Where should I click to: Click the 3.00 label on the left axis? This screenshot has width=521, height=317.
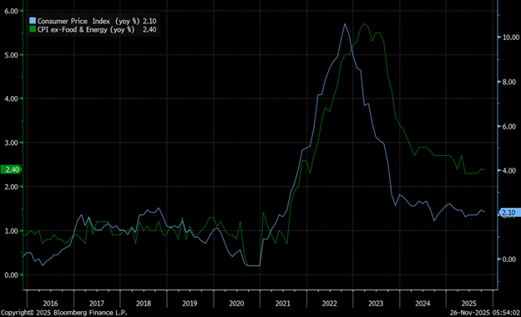tap(11, 143)
